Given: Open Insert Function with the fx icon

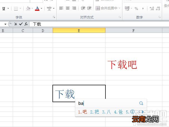Looking at the screenshot, I should pos(26,24).
